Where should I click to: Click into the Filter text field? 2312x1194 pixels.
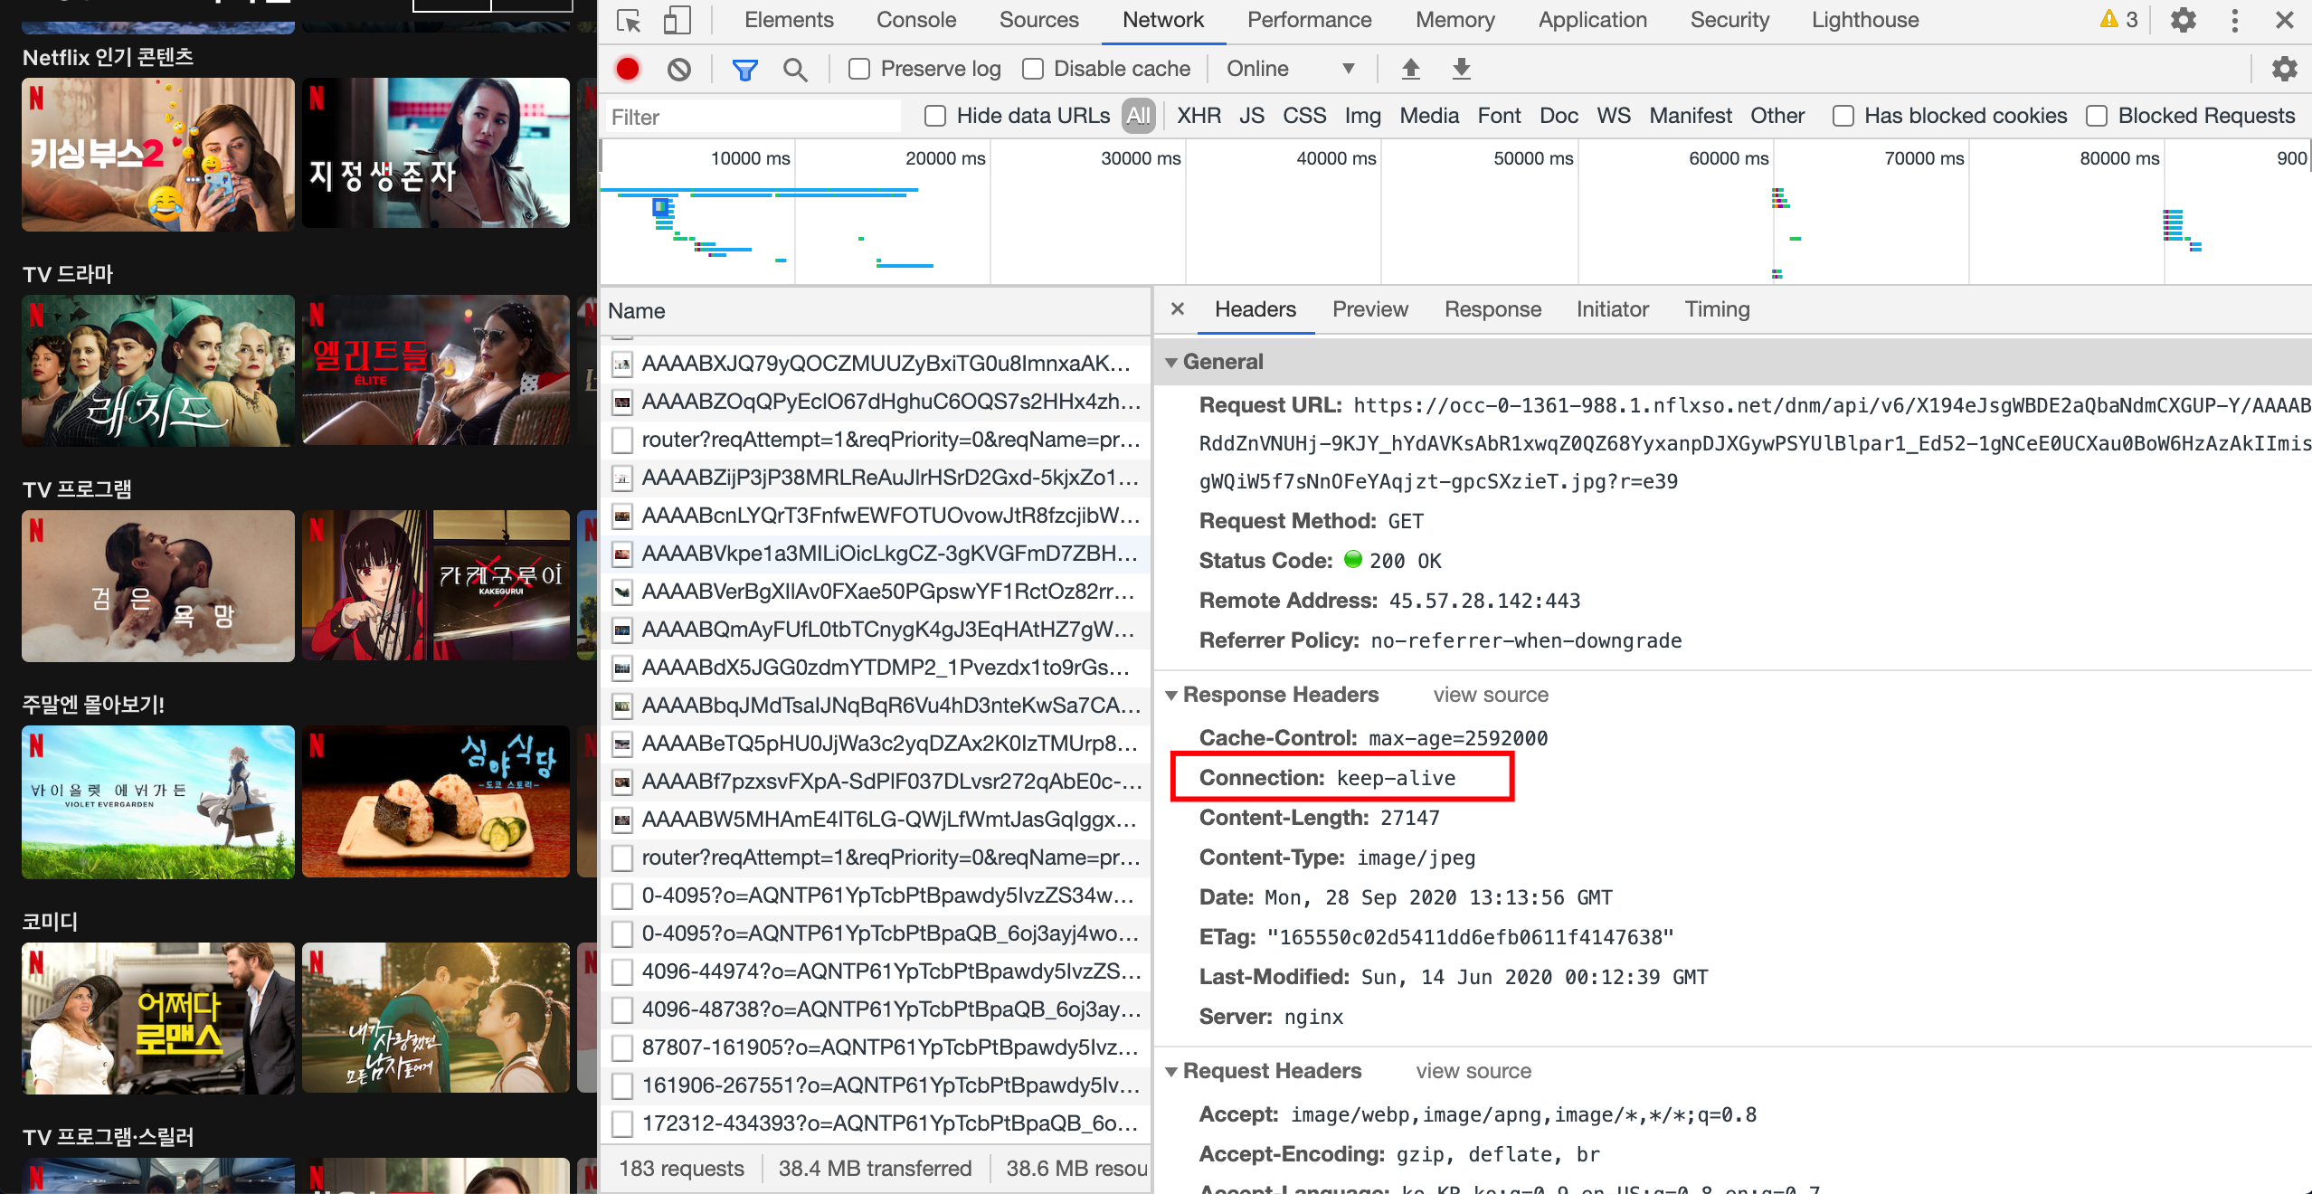pos(751,117)
